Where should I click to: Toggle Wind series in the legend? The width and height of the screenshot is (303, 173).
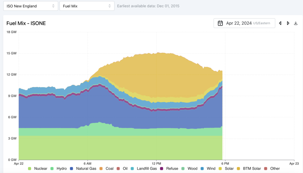pos(208,169)
